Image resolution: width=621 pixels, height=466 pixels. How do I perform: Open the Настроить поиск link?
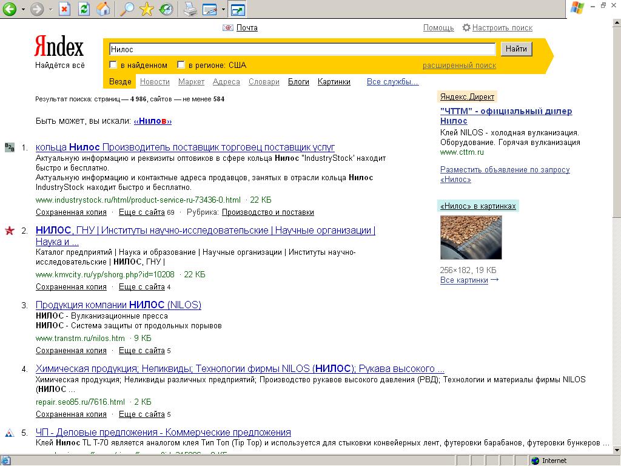tap(502, 28)
